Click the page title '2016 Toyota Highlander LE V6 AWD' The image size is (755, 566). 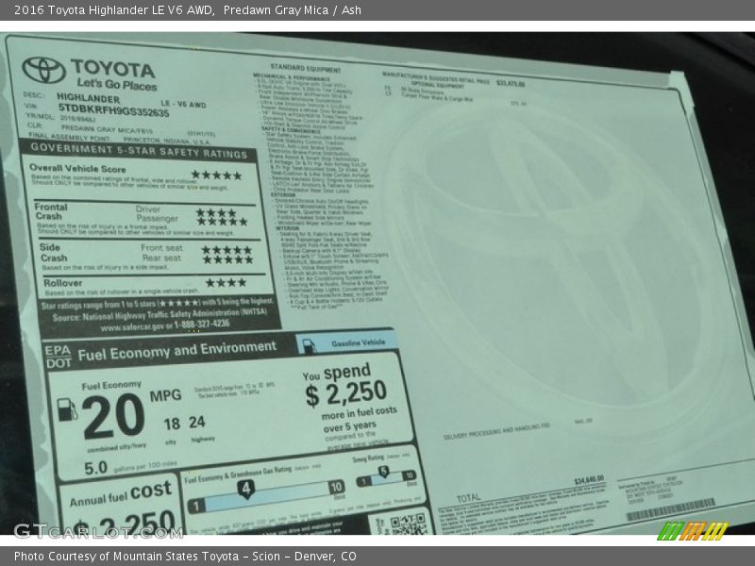(x=114, y=10)
